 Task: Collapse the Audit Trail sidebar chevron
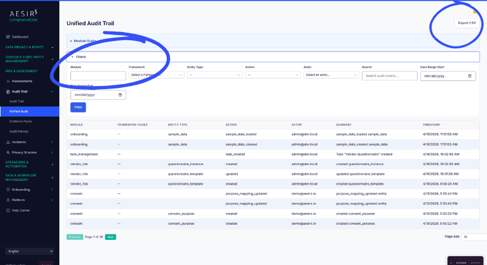52,92
